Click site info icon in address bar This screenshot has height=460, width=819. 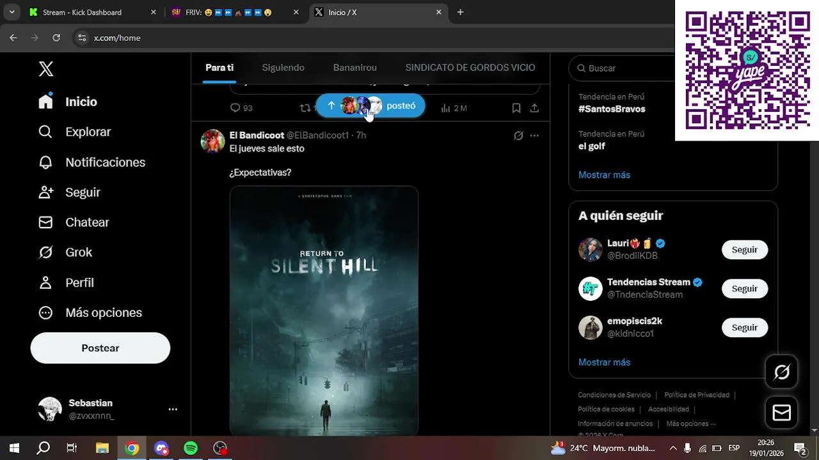coord(81,38)
